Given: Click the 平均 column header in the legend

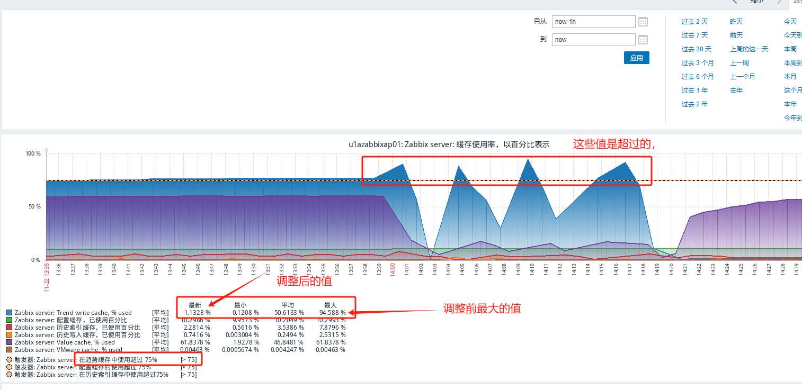Looking at the screenshot, I should point(287,305).
